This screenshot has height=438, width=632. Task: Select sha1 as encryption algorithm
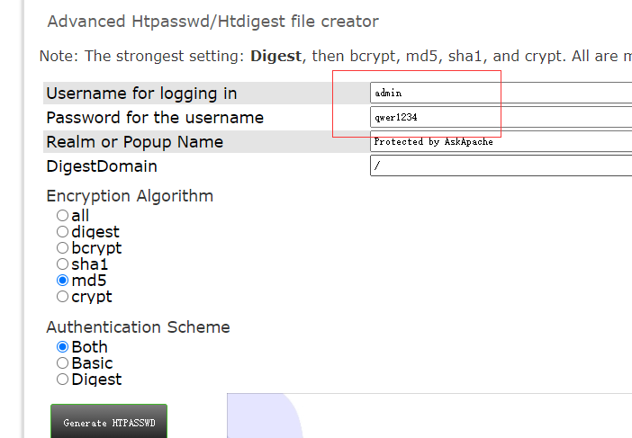[62, 264]
